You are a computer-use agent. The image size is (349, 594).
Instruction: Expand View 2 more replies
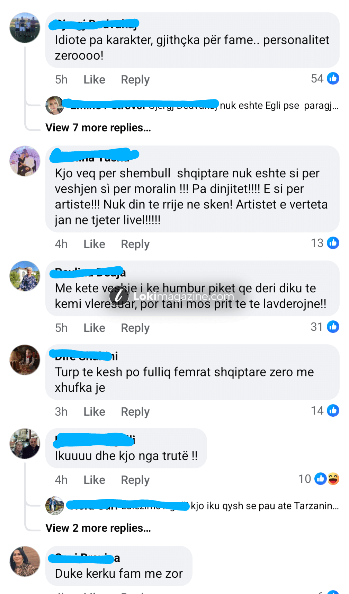click(x=98, y=528)
